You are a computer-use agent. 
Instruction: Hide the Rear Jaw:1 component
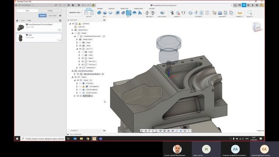click(x=82, y=61)
